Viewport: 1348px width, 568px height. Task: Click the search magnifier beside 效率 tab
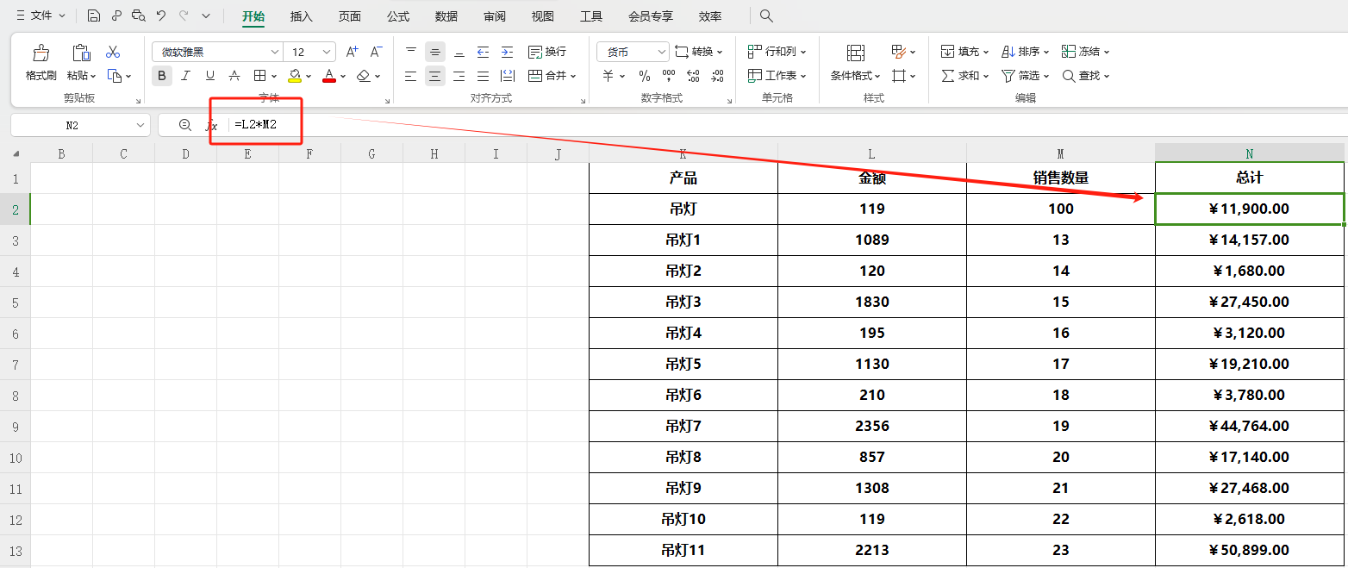(x=766, y=16)
